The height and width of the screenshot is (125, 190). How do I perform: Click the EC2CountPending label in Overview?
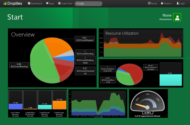pyautogui.click(x=85, y=52)
